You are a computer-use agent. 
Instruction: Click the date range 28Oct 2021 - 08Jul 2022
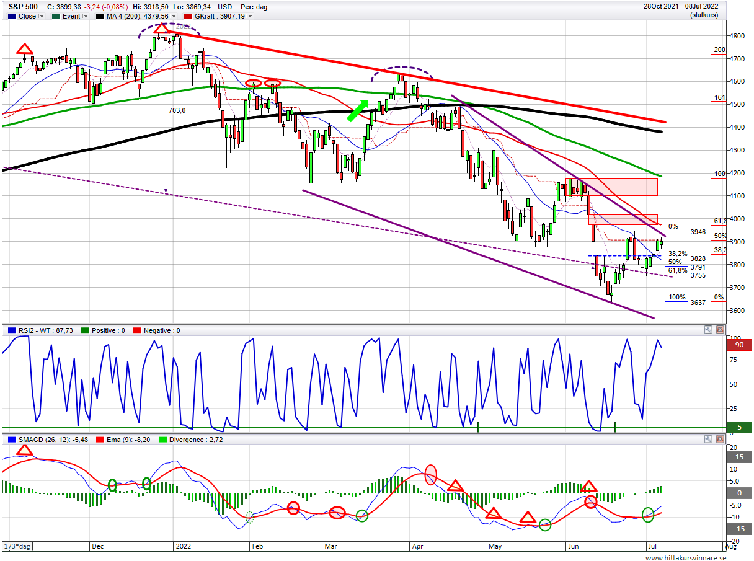pyautogui.click(x=681, y=7)
